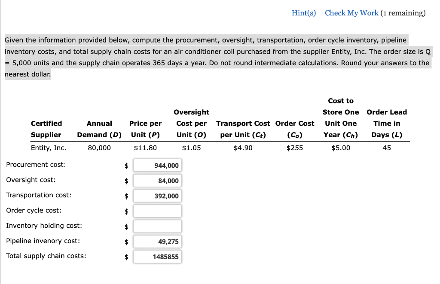Click the lead time value 45

pos(387,148)
